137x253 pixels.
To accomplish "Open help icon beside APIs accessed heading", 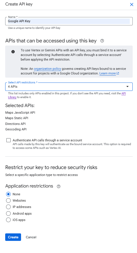I will tap(102, 41).
